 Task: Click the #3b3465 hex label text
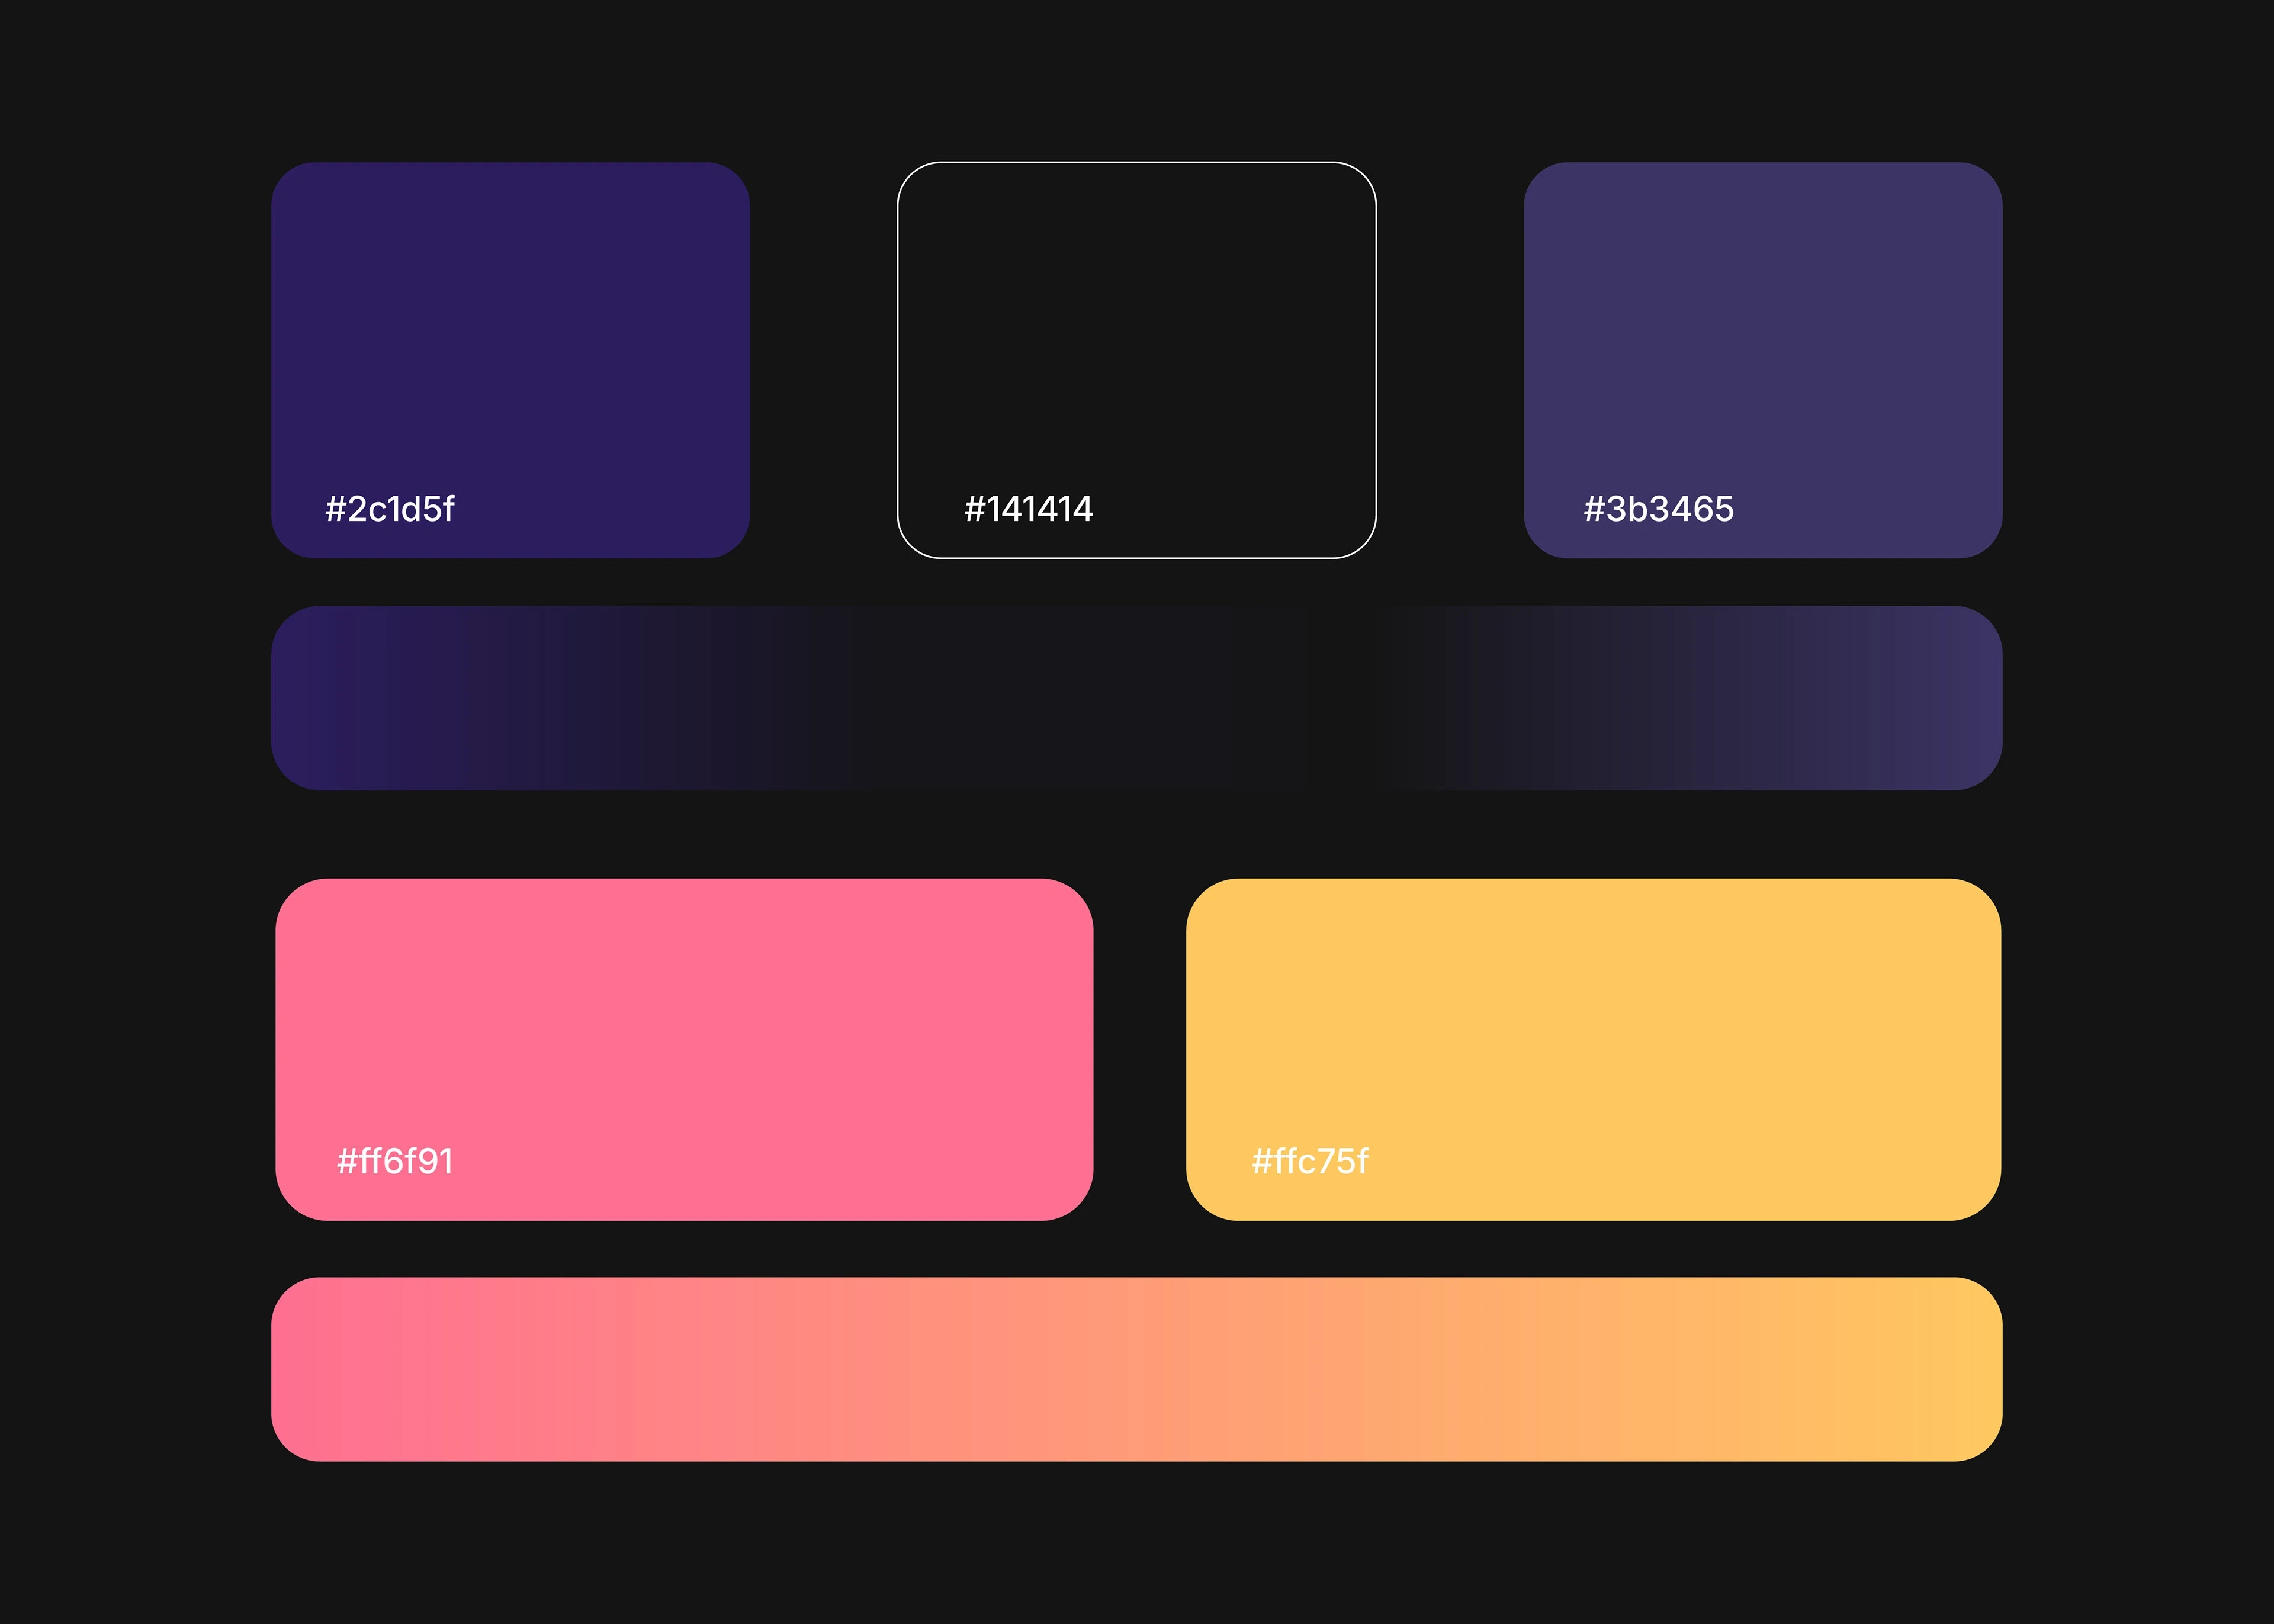tap(1658, 509)
